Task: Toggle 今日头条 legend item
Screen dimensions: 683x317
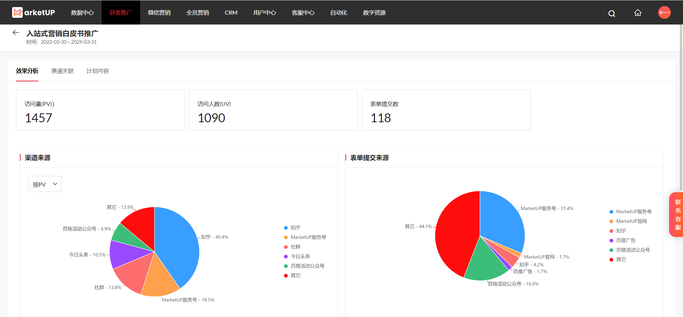Action: (297, 257)
